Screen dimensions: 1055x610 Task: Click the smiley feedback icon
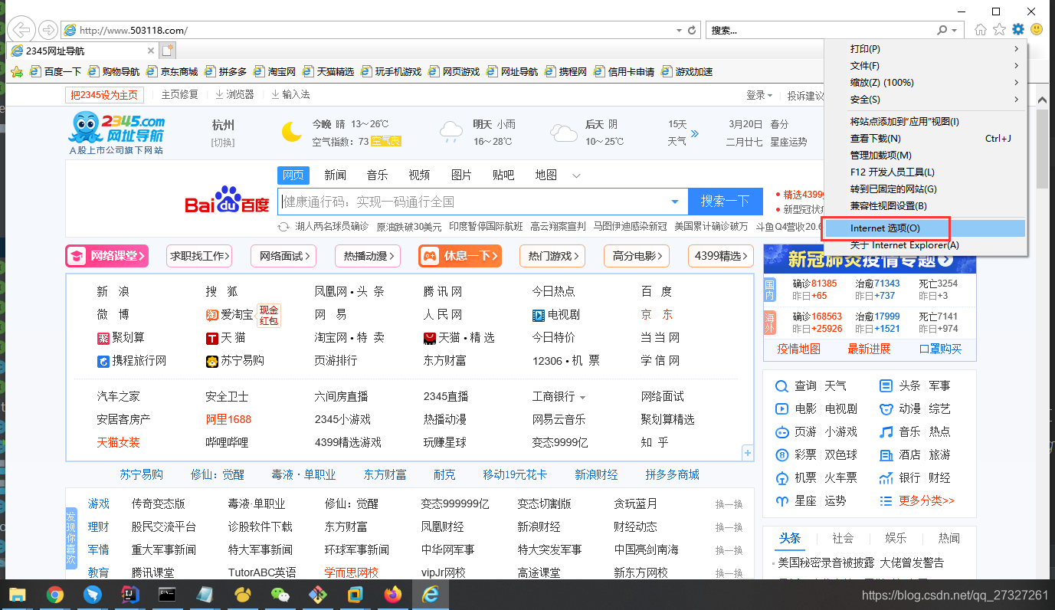click(x=1037, y=29)
